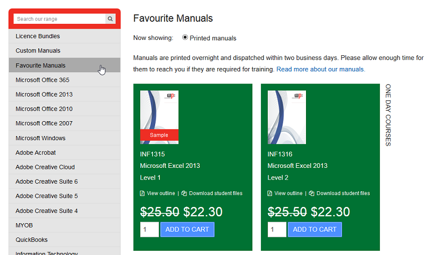Click the INF1315 course code text
Viewport: 425px width, 255px height.
pos(152,154)
